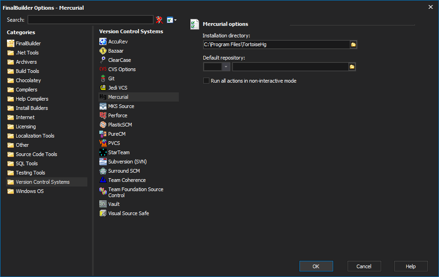
Task: Go to Windows OS category
Action: point(30,191)
